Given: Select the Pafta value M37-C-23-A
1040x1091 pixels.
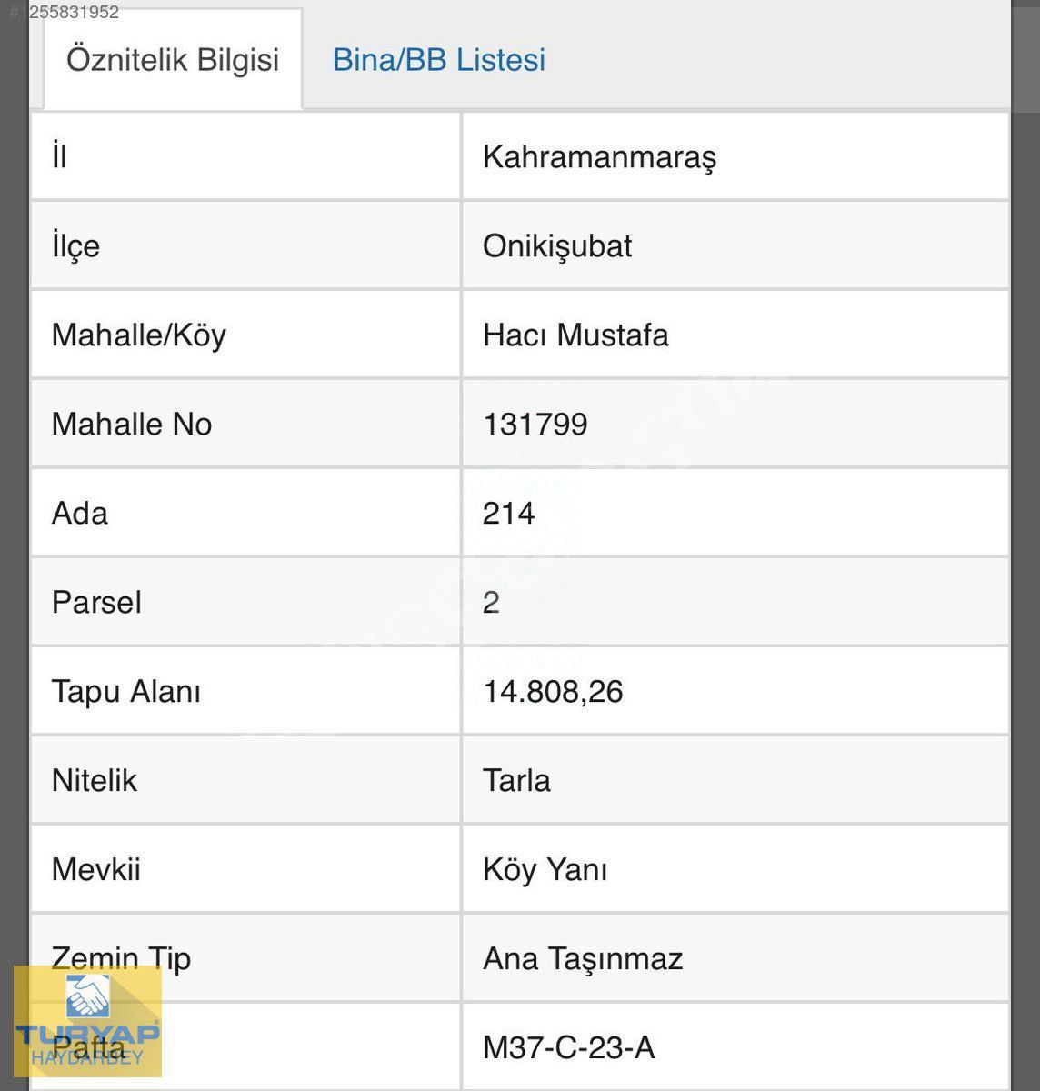Looking at the screenshot, I should coord(569,1047).
